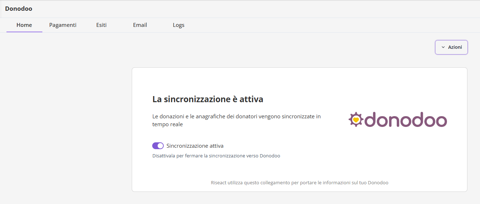Disable the Sincronizzazione attiva toggle
The height and width of the screenshot is (204, 480).
(158, 146)
